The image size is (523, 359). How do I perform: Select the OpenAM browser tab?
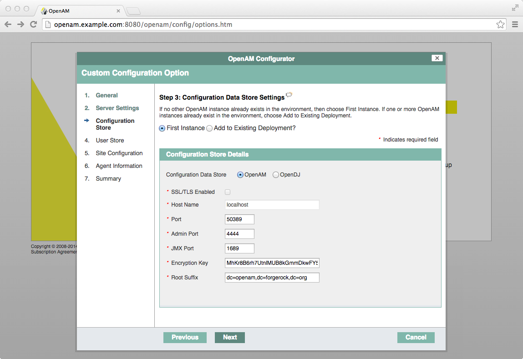point(80,11)
